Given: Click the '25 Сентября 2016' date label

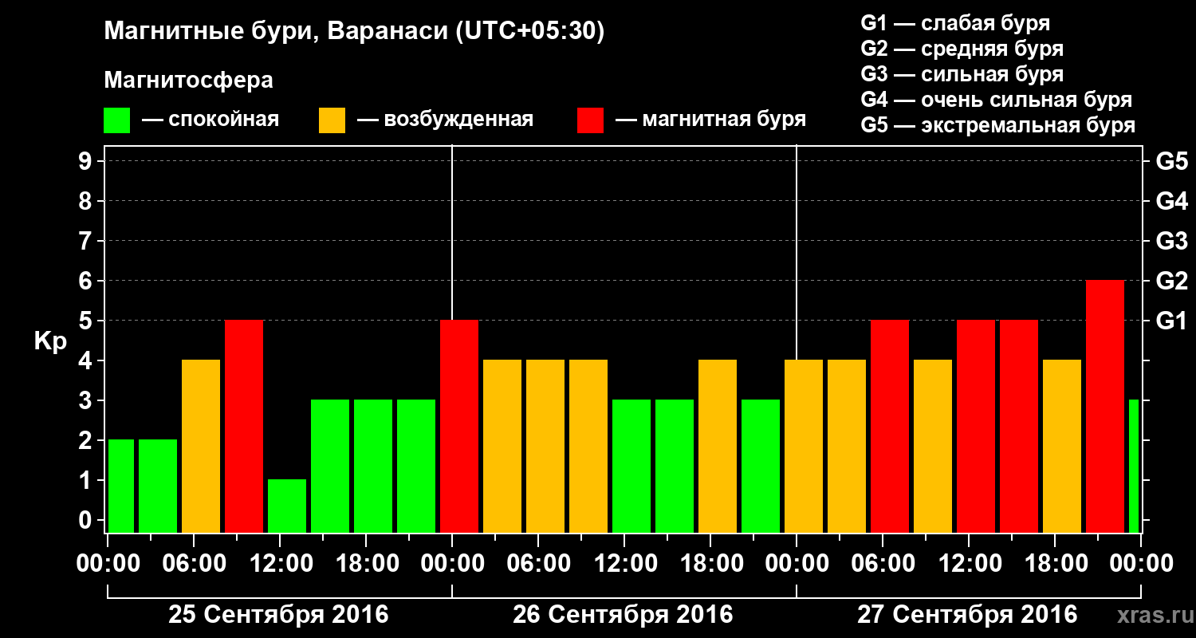Looking at the screenshot, I should tap(278, 615).
